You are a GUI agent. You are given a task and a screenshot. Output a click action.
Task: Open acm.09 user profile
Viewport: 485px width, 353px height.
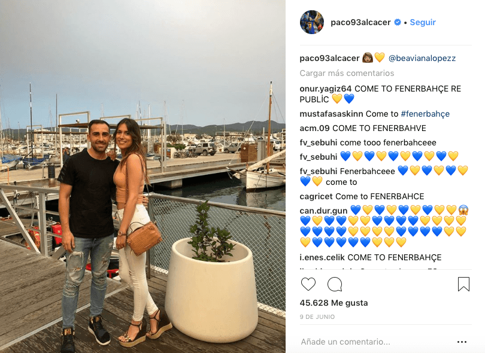pyautogui.click(x=314, y=128)
